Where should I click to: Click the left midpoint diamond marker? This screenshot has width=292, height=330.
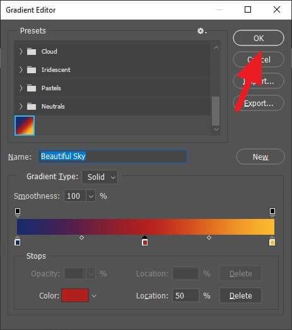[x=81, y=238]
